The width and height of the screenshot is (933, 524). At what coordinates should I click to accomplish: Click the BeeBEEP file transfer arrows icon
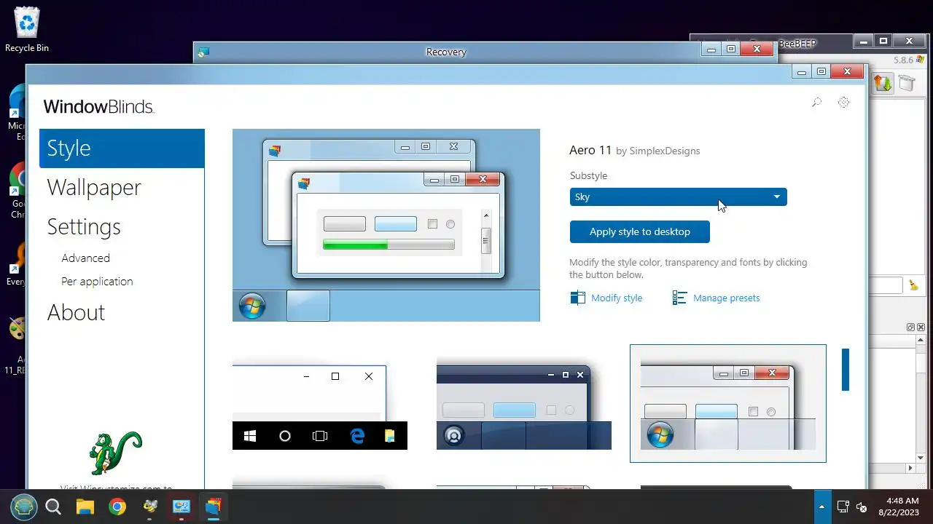click(x=883, y=83)
